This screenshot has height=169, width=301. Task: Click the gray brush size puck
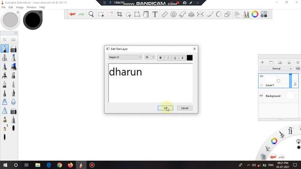(x=10, y=20)
